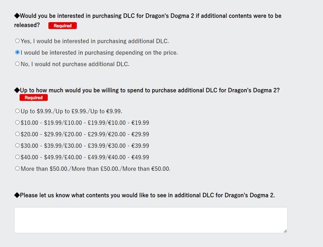This screenshot has height=247, width=323.
Task: Click the Required badge beside the DLC interest question
Action: pos(63,25)
